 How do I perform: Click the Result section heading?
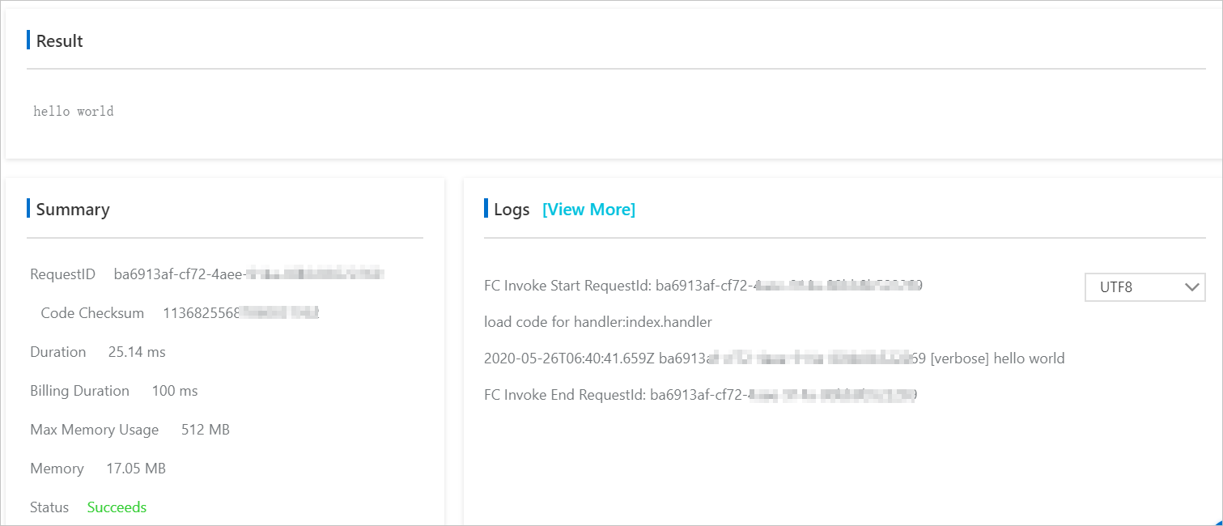60,41
